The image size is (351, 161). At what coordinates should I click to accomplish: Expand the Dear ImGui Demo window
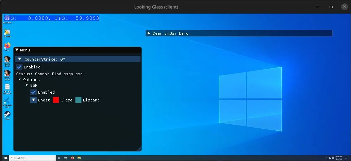(149, 33)
